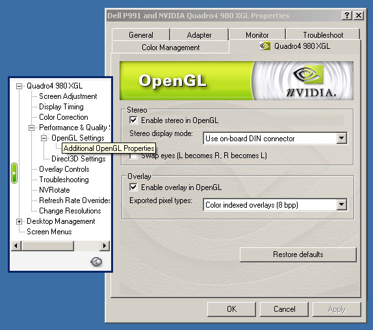Toggle the Swap eyes checkbox
The image size is (373, 330).
tap(133, 156)
